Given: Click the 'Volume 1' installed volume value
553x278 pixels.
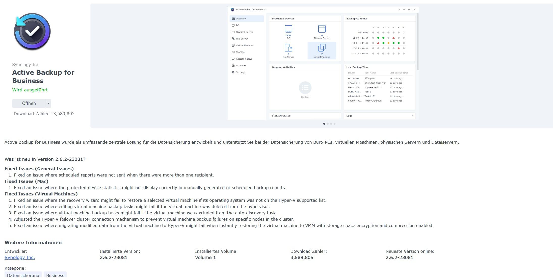Looking at the screenshot, I should point(205,258).
